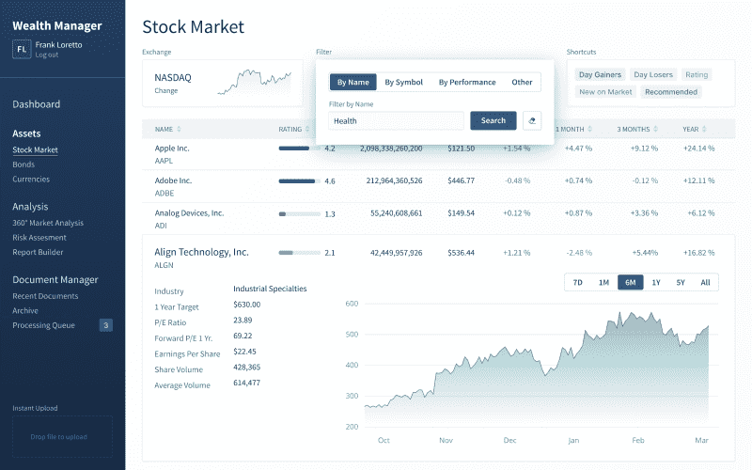The height and width of the screenshot is (470, 752).
Task: Click the Adobe Inc. rating bar
Action: point(297,180)
